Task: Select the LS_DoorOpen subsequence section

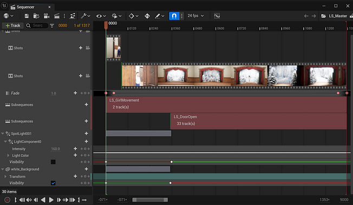Action: (x=258, y=121)
